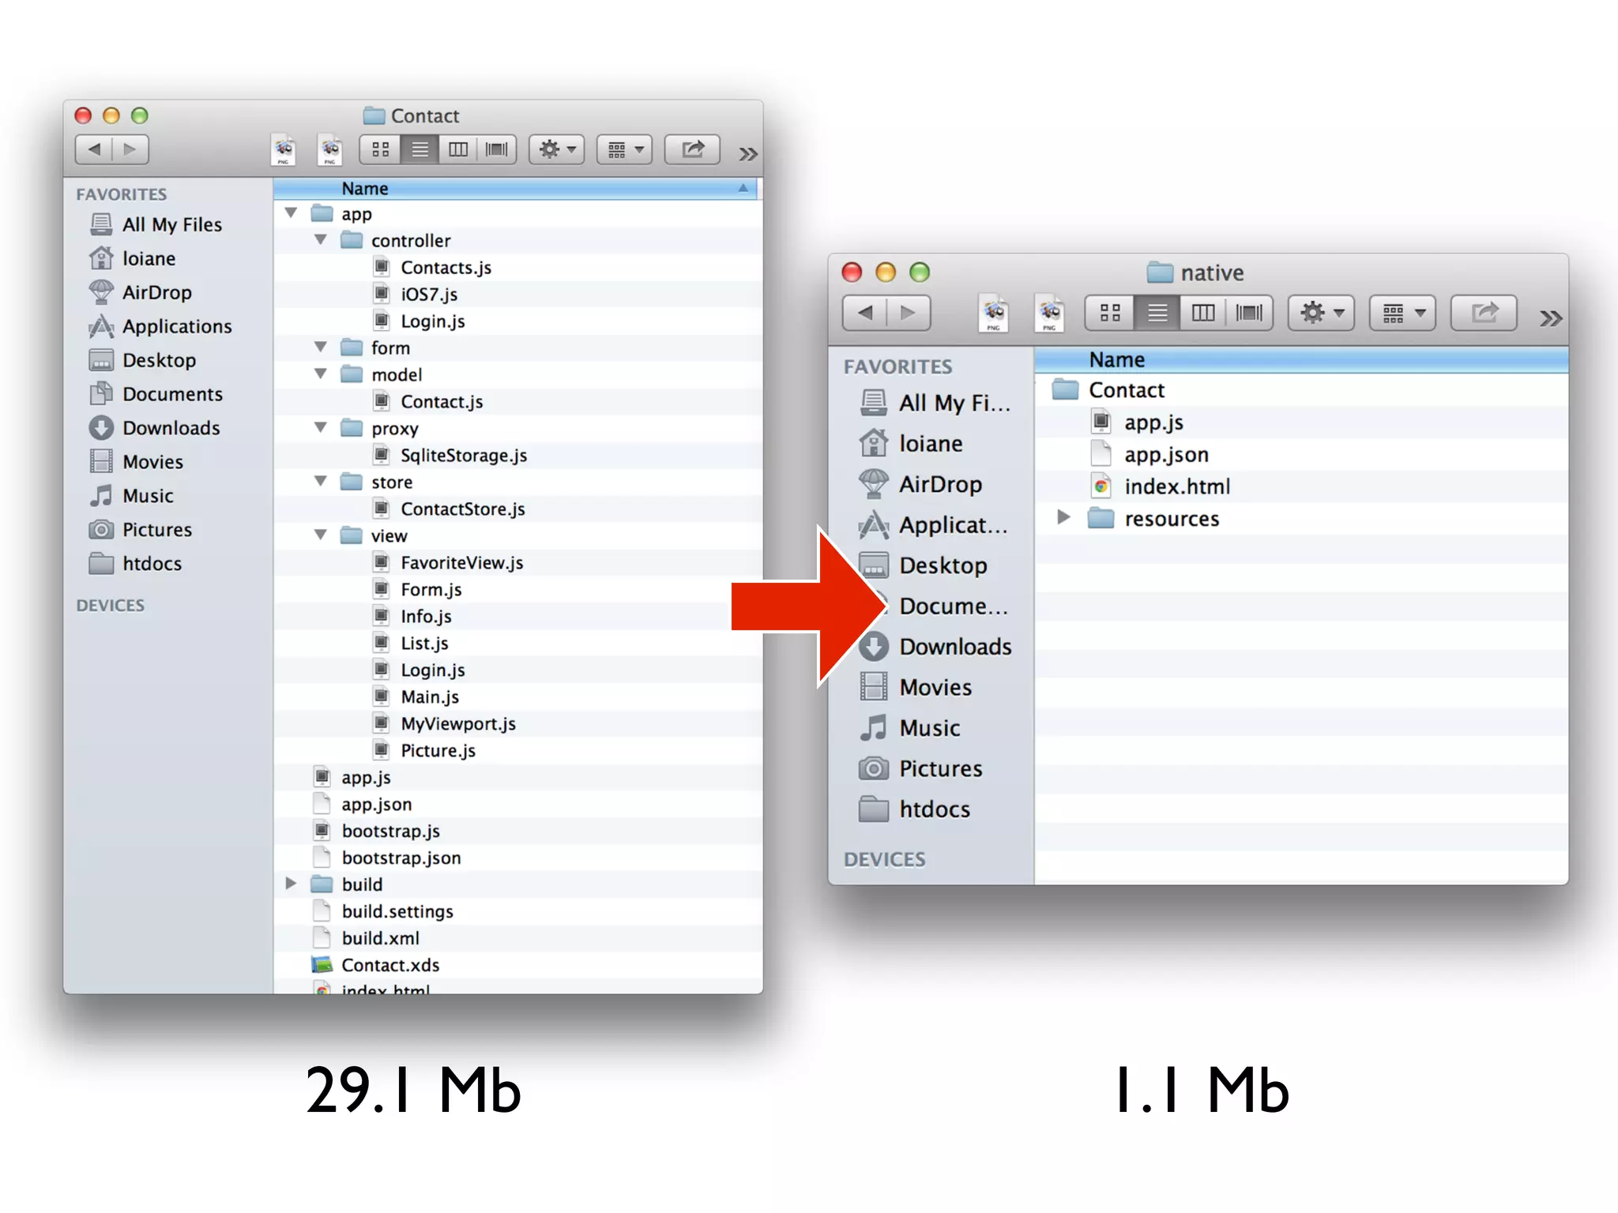Collapse the controller folder
The image size is (1618, 1213).
click(320, 240)
